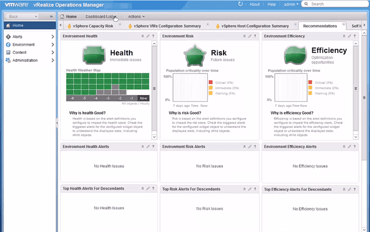Switch to vSphere Host Configuration Summary tab
This screenshot has height=232, width=370.
pos(255,26)
